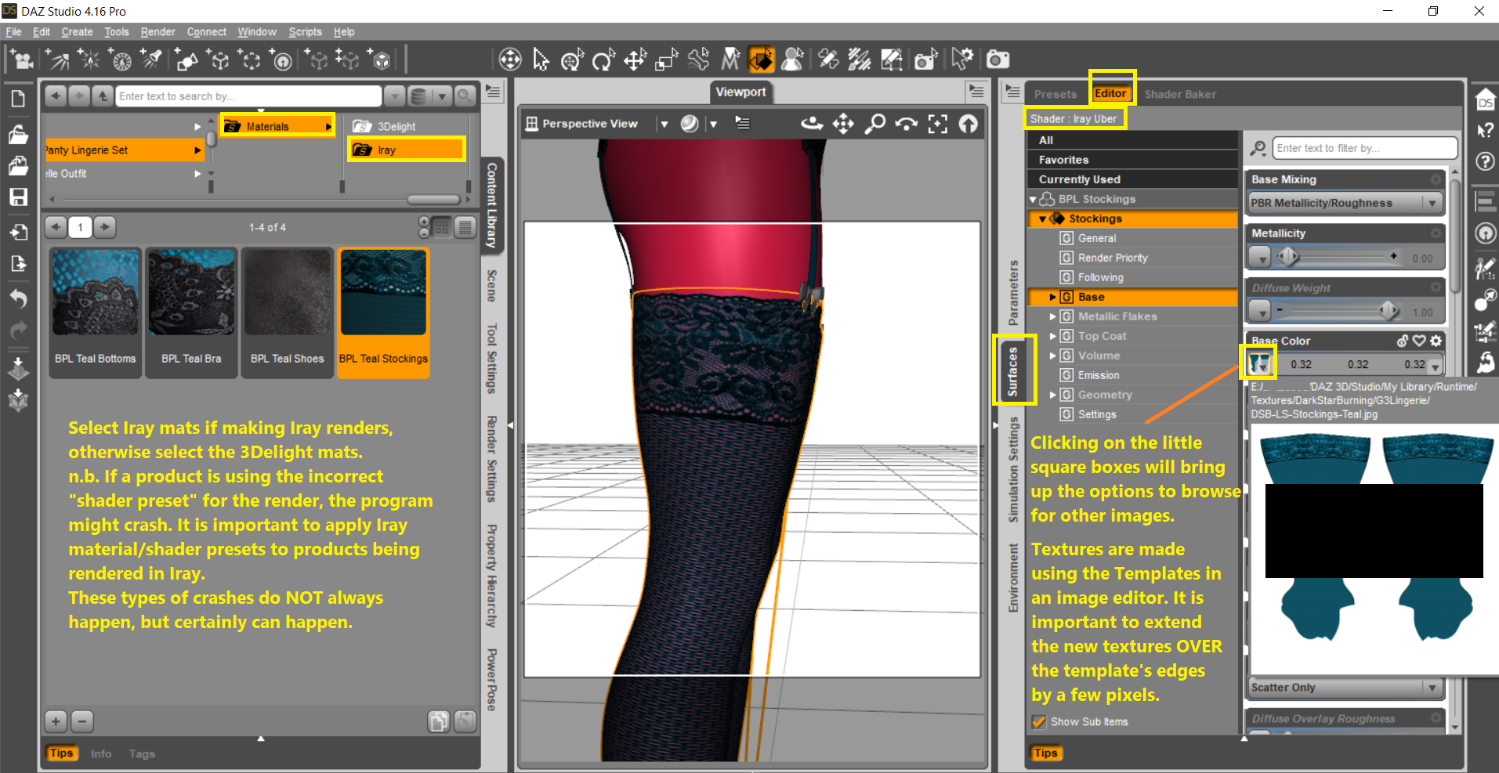Open the Create menu
The image size is (1499, 773).
coord(77,32)
